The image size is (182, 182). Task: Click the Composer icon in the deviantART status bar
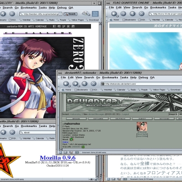point(71,152)
